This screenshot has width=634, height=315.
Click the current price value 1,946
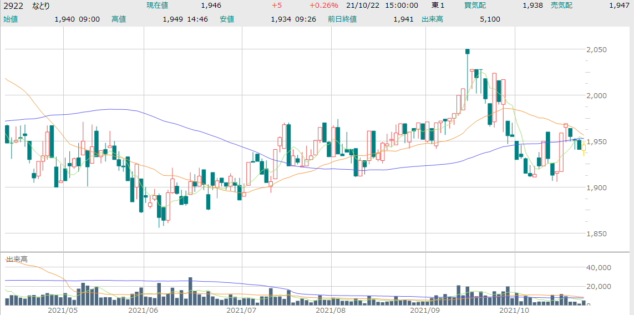(x=211, y=5)
